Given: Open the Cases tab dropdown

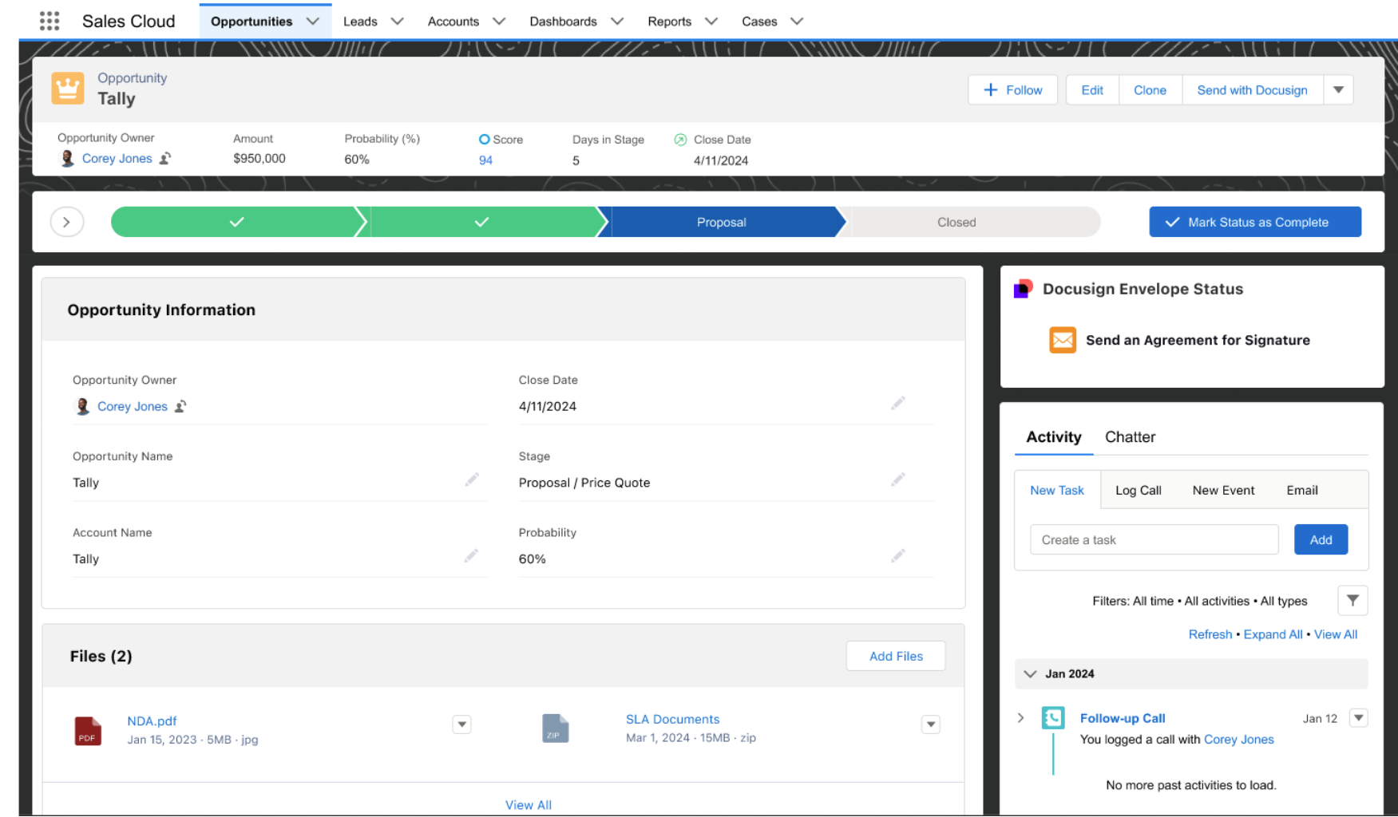Looking at the screenshot, I should pyautogui.click(x=796, y=22).
